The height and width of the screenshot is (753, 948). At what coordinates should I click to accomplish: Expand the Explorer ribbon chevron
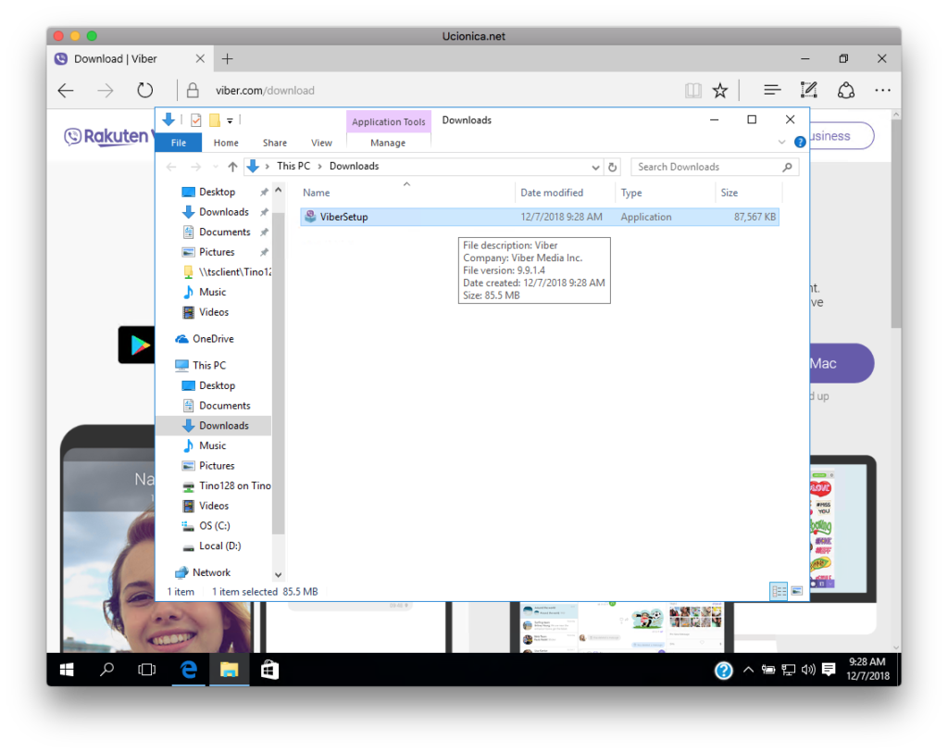click(782, 143)
